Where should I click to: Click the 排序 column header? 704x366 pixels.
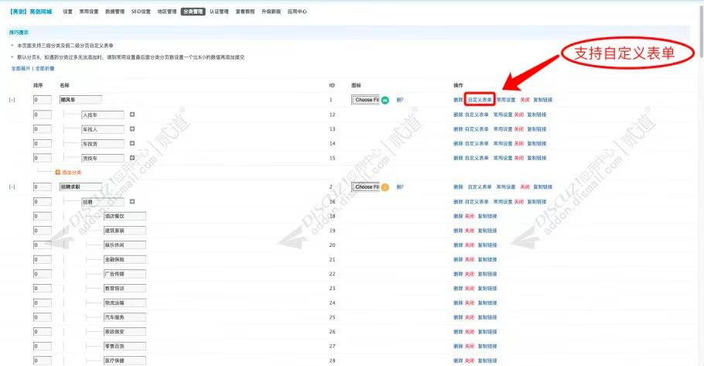(x=38, y=85)
